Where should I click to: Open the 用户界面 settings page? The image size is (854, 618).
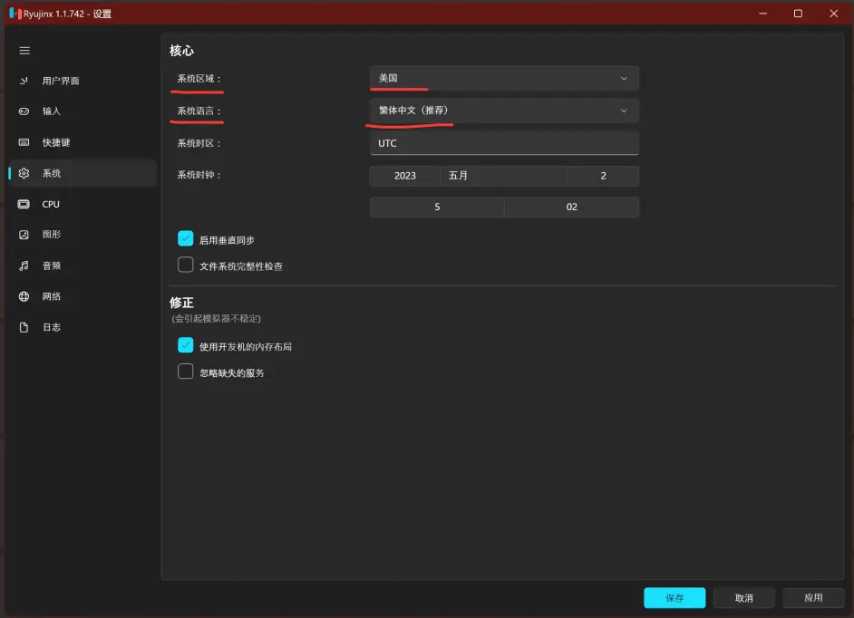(x=82, y=81)
